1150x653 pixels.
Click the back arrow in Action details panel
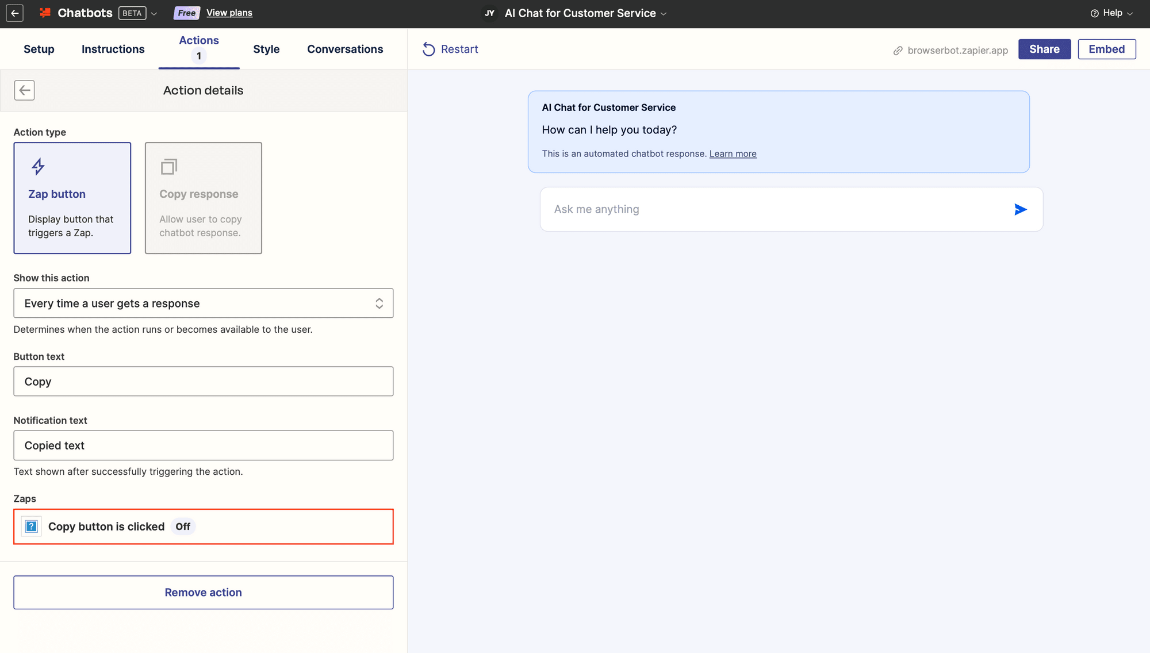point(24,90)
